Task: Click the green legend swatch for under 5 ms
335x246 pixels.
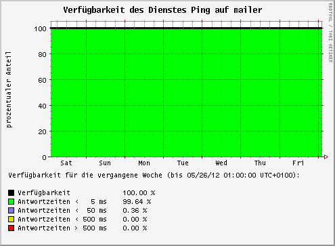Action: (x=11, y=201)
